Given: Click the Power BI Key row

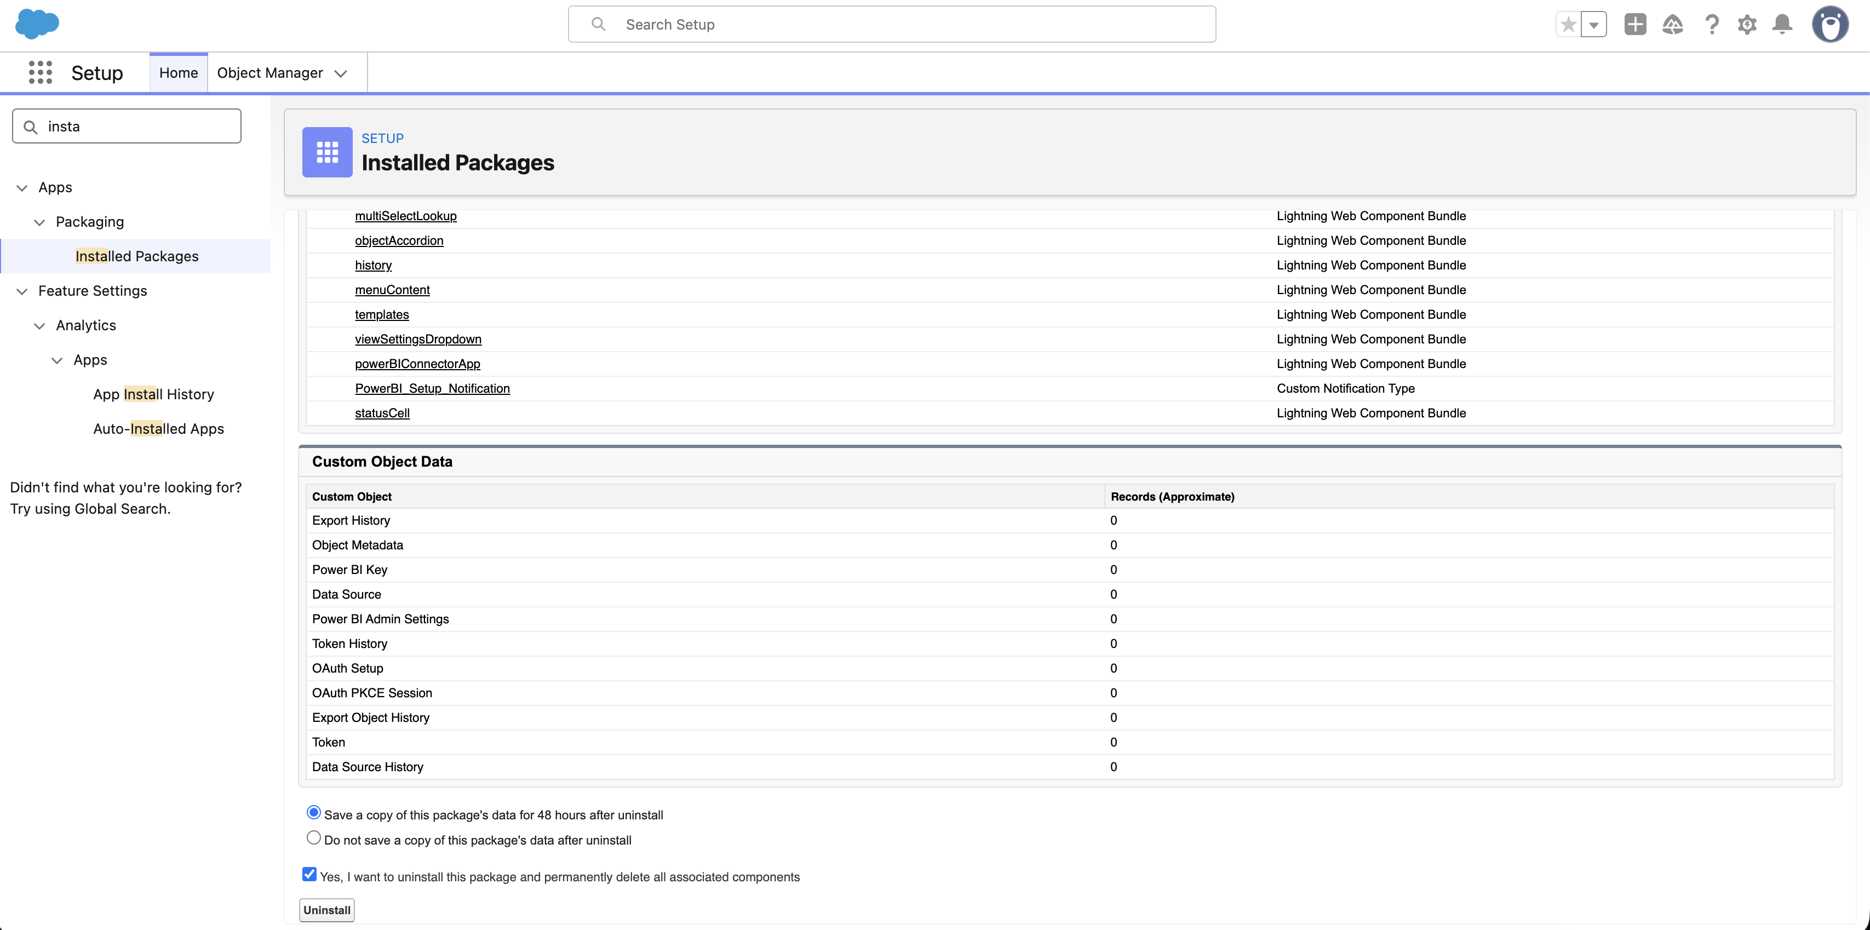Looking at the screenshot, I should 1070,570.
